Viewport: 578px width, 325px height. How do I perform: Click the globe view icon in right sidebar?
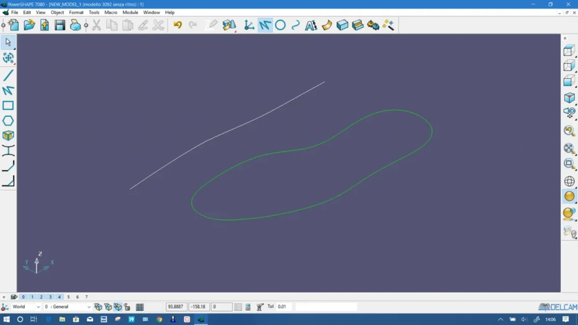pos(568,181)
